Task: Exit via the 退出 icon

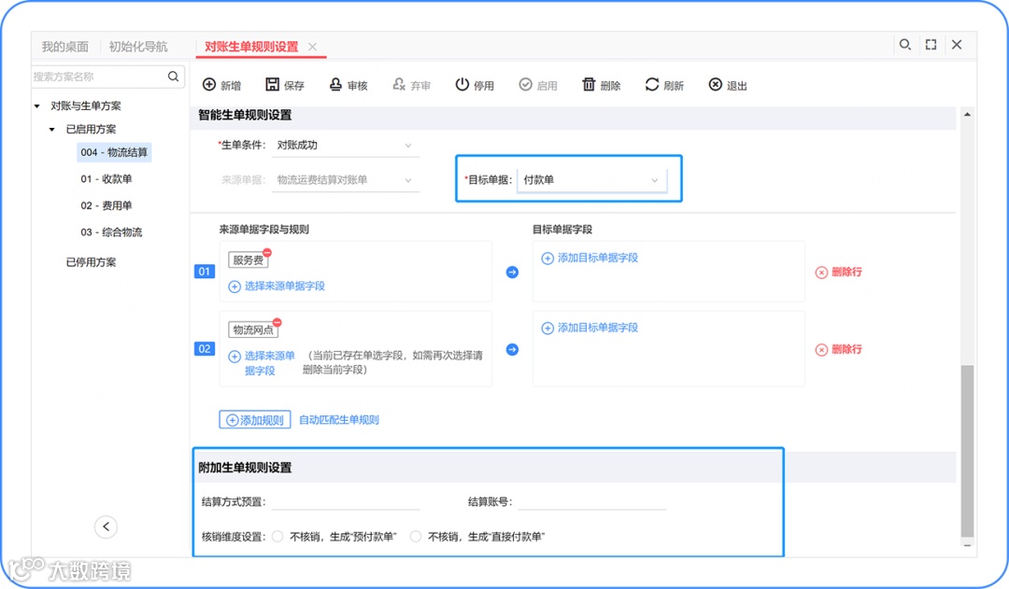Action: 716,85
